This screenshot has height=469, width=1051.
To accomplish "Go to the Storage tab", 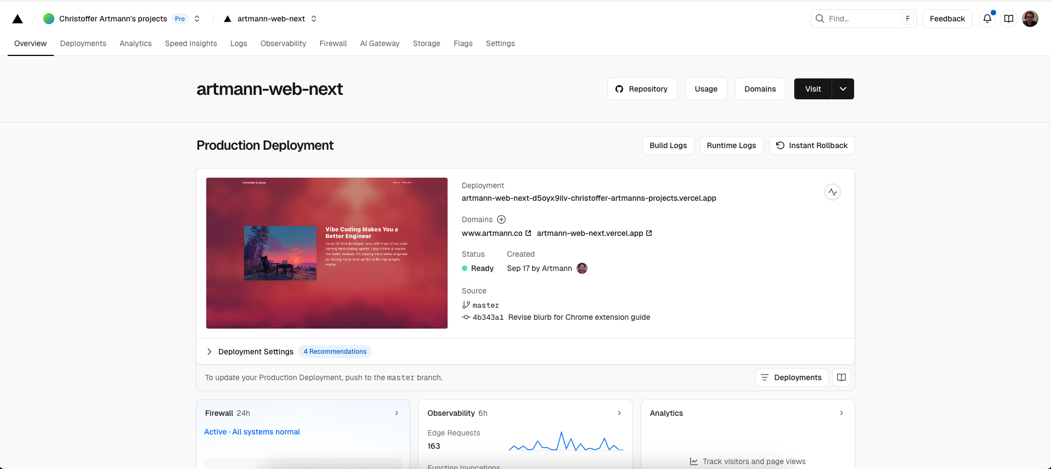I will [427, 43].
